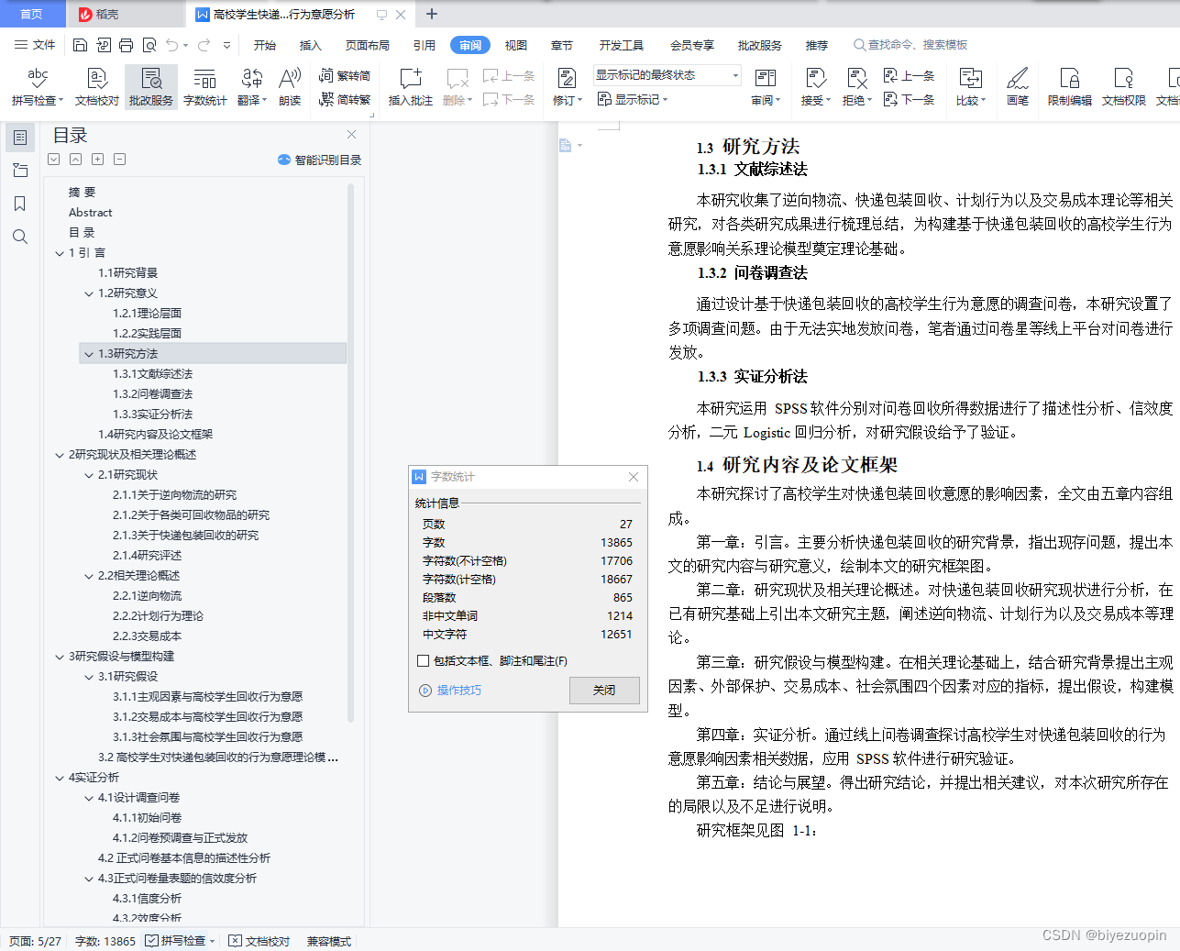Start the 朗读 read-aloud tool
The height and width of the screenshot is (951, 1180).
tap(290, 87)
